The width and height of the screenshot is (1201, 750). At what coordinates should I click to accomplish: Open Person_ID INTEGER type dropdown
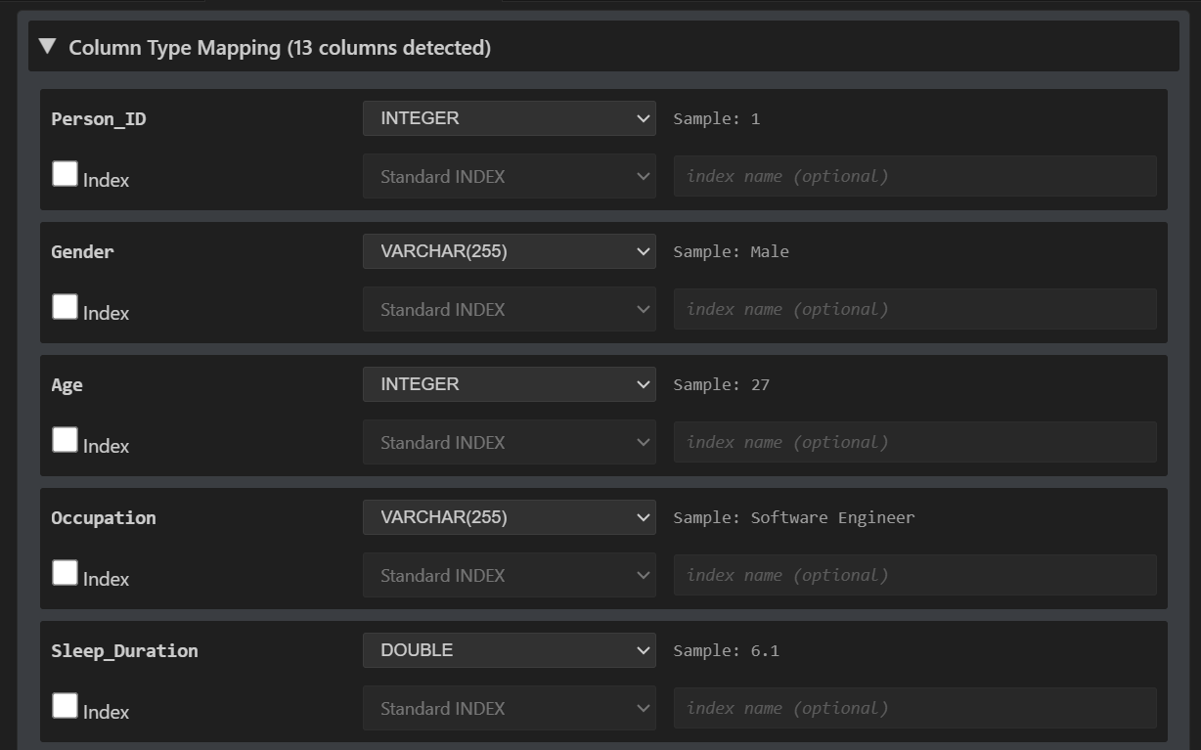509,118
